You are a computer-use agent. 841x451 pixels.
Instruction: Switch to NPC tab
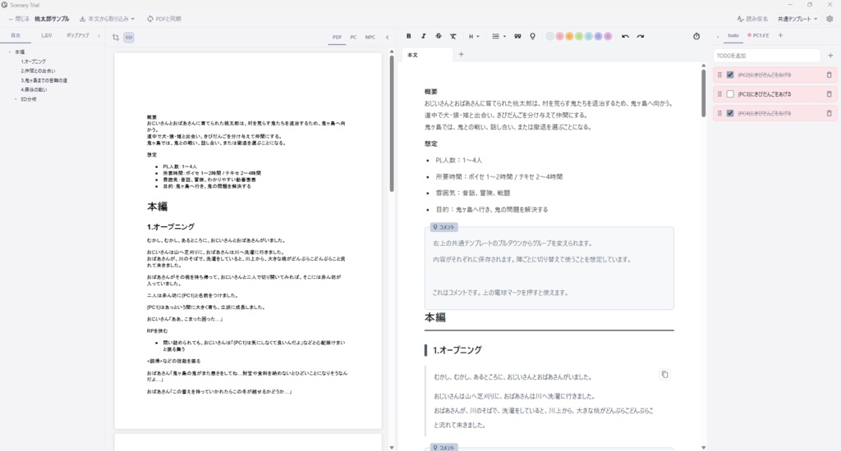pos(370,37)
